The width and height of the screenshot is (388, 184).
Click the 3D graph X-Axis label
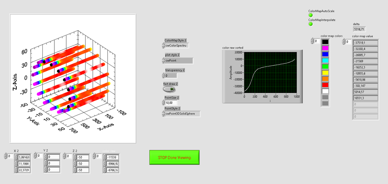pos(106,127)
